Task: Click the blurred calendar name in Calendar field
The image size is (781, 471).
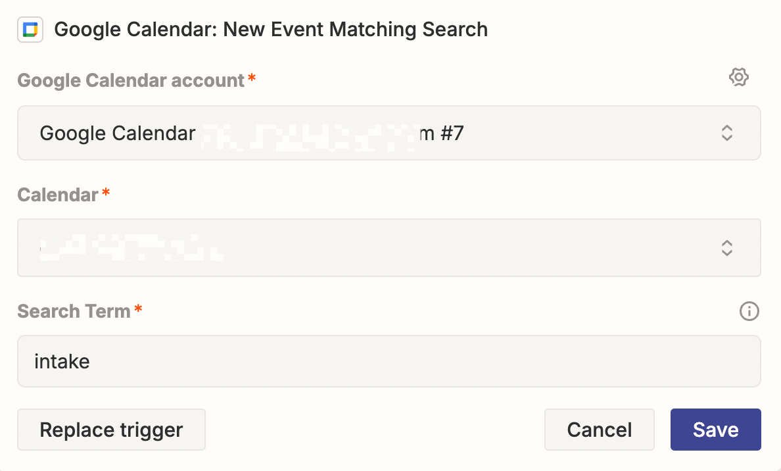Action: click(x=131, y=248)
